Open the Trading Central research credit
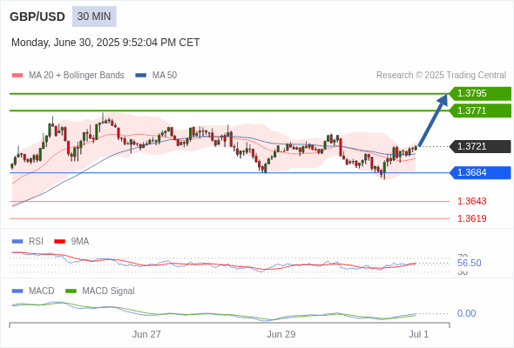This screenshot has width=514, height=348. pyautogui.click(x=441, y=76)
